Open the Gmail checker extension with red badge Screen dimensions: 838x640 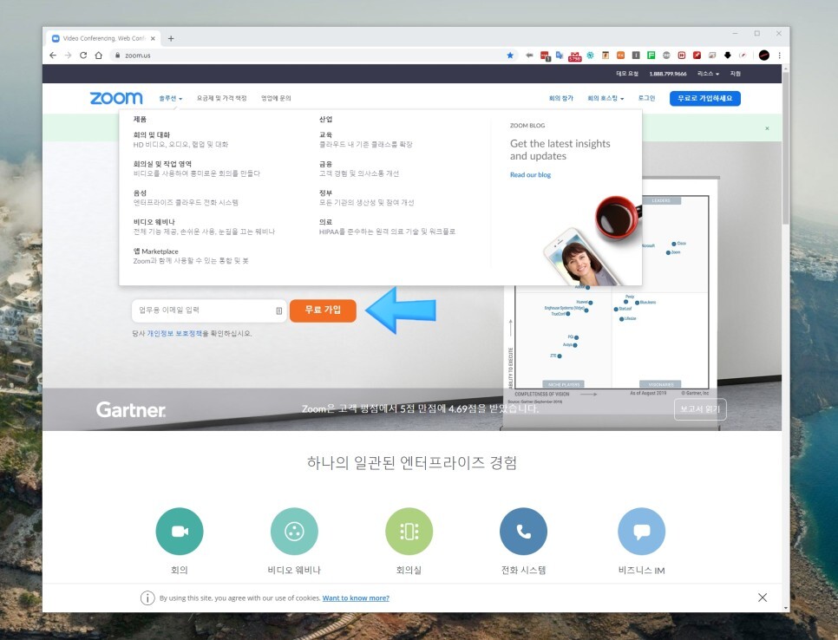click(x=574, y=56)
